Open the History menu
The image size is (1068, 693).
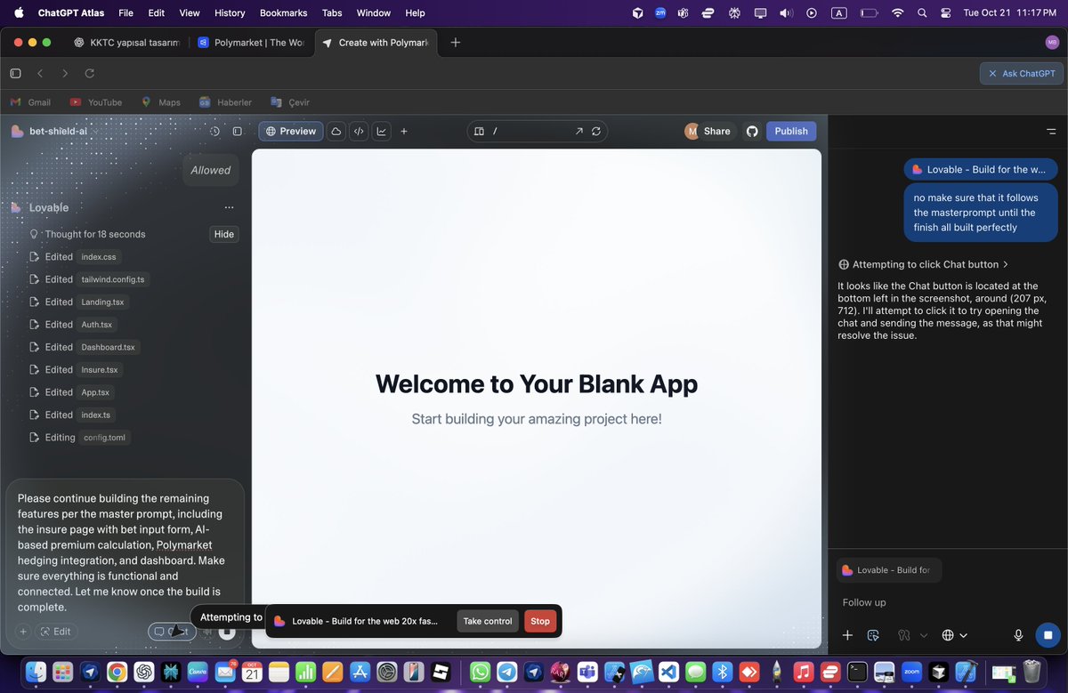point(230,13)
